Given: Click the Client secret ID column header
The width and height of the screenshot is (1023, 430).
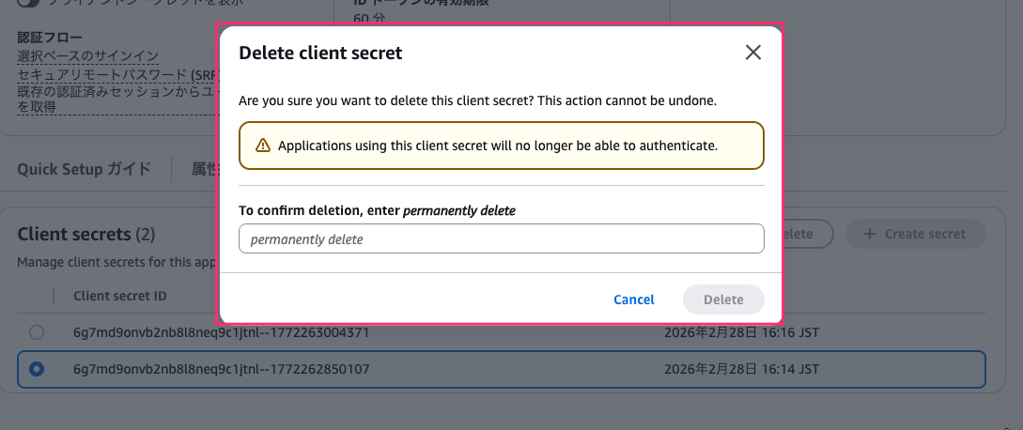Looking at the screenshot, I should [x=120, y=296].
